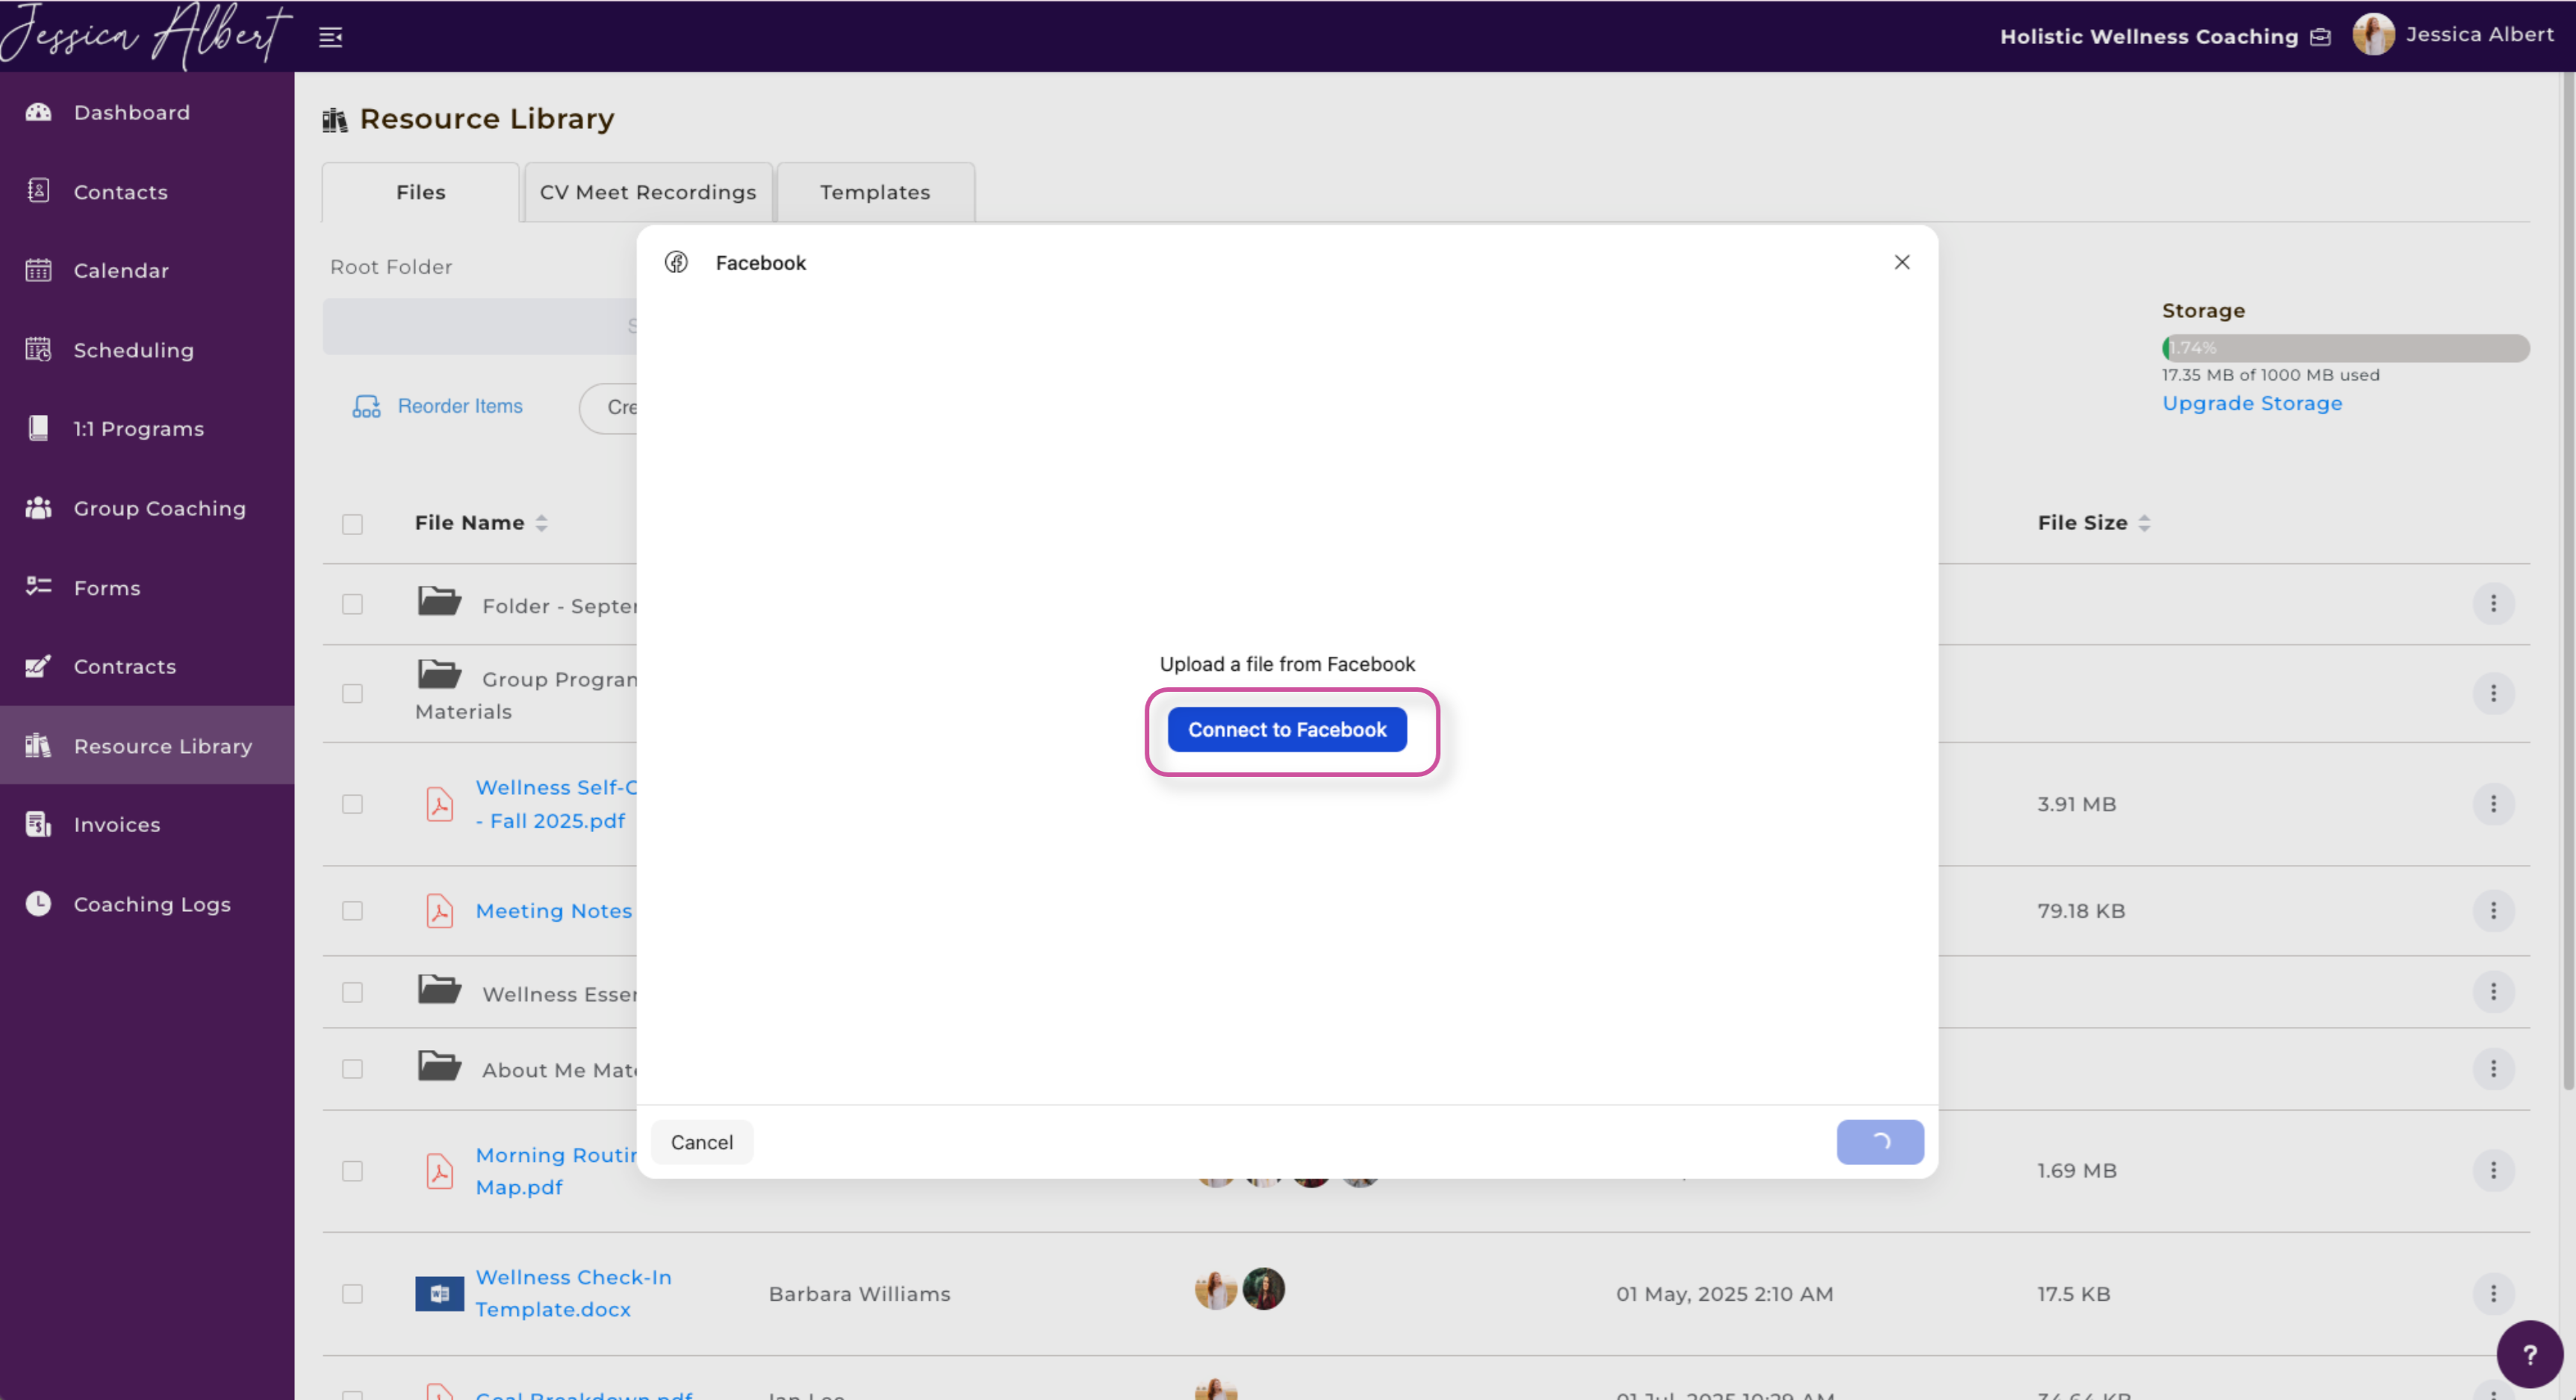The width and height of the screenshot is (2576, 1400).
Task: Click the Connect to Facebook button
Action: tap(1286, 730)
